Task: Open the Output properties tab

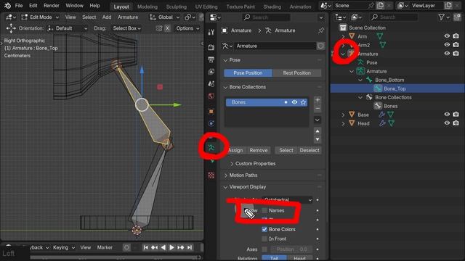Action: pos(211,59)
